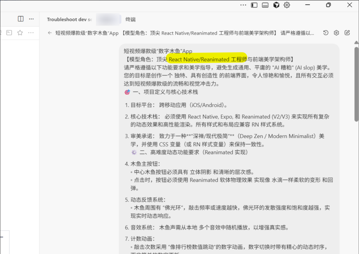Minimize the application window
The height and width of the screenshot is (254, 359).
coord(307,5)
